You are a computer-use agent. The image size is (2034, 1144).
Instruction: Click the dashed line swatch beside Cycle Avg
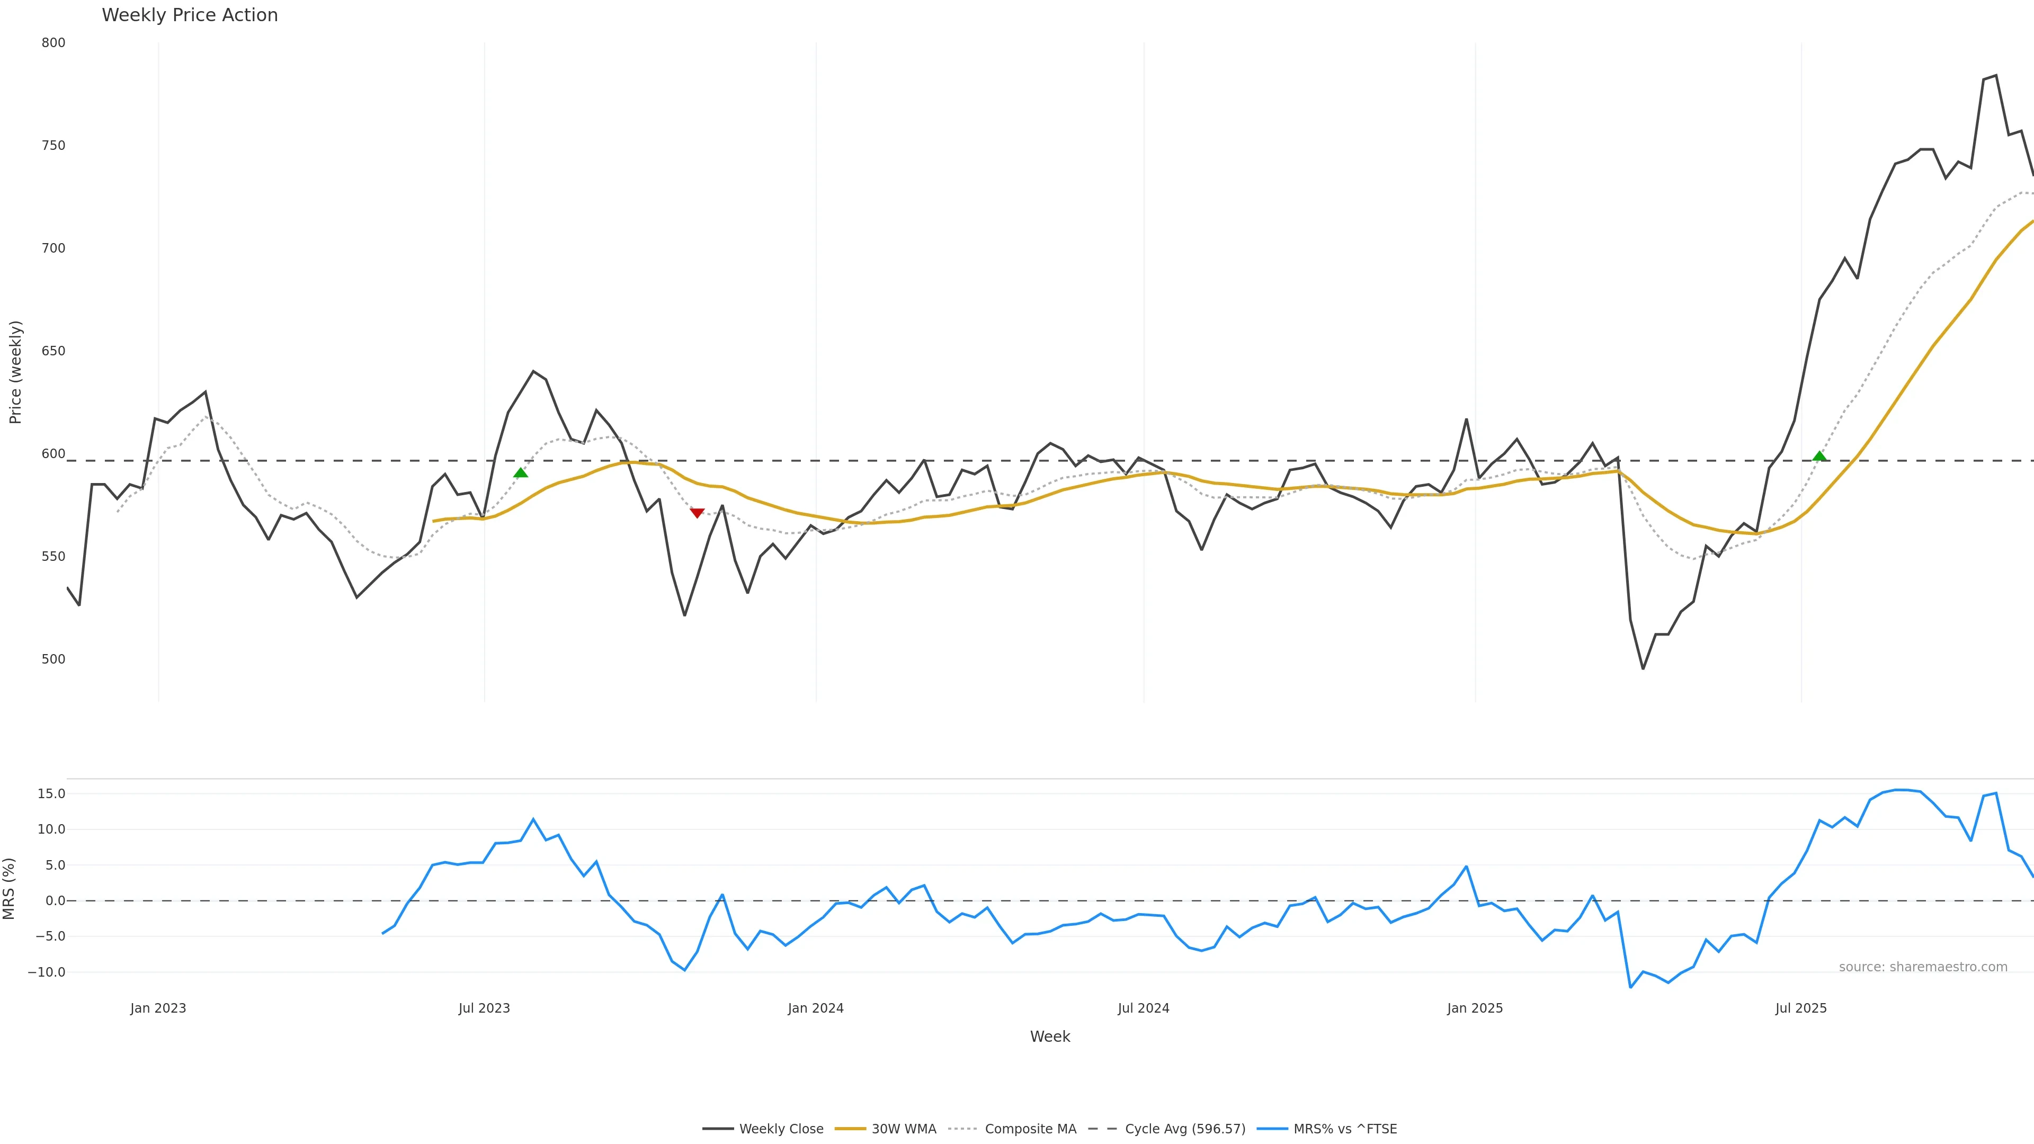(1102, 1129)
